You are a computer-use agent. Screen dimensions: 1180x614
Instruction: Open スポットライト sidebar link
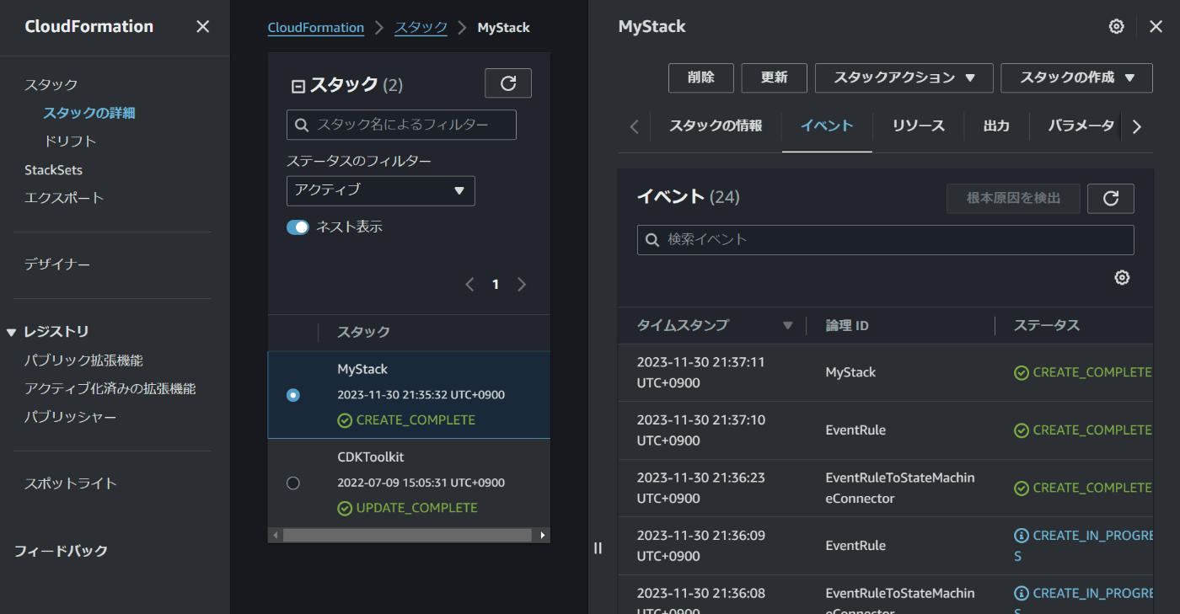pyautogui.click(x=70, y=483)
